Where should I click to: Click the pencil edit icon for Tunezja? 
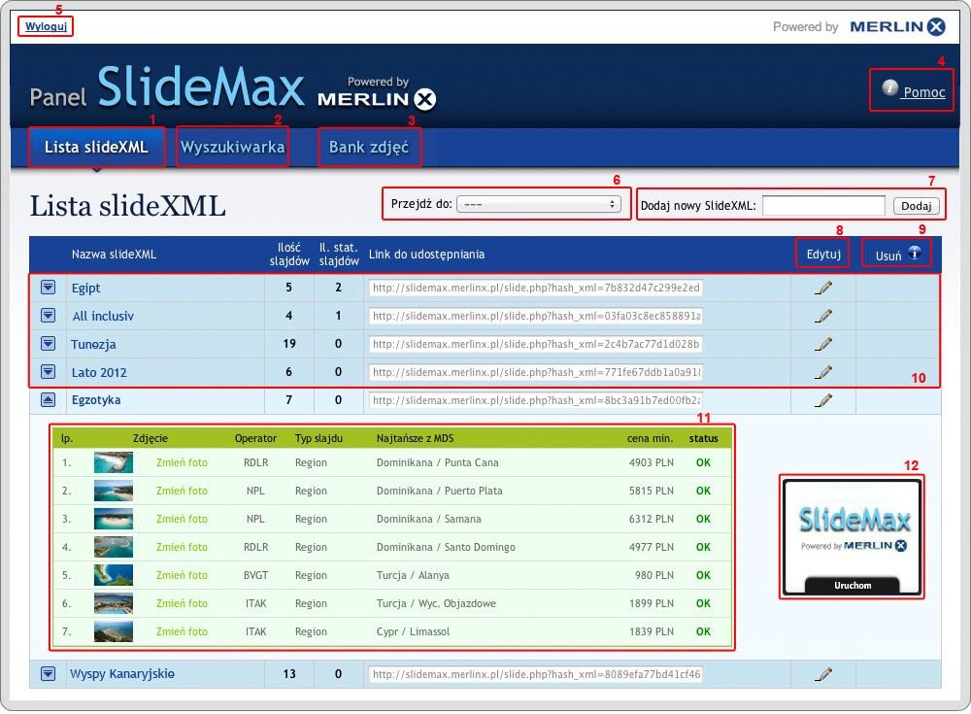823,344
